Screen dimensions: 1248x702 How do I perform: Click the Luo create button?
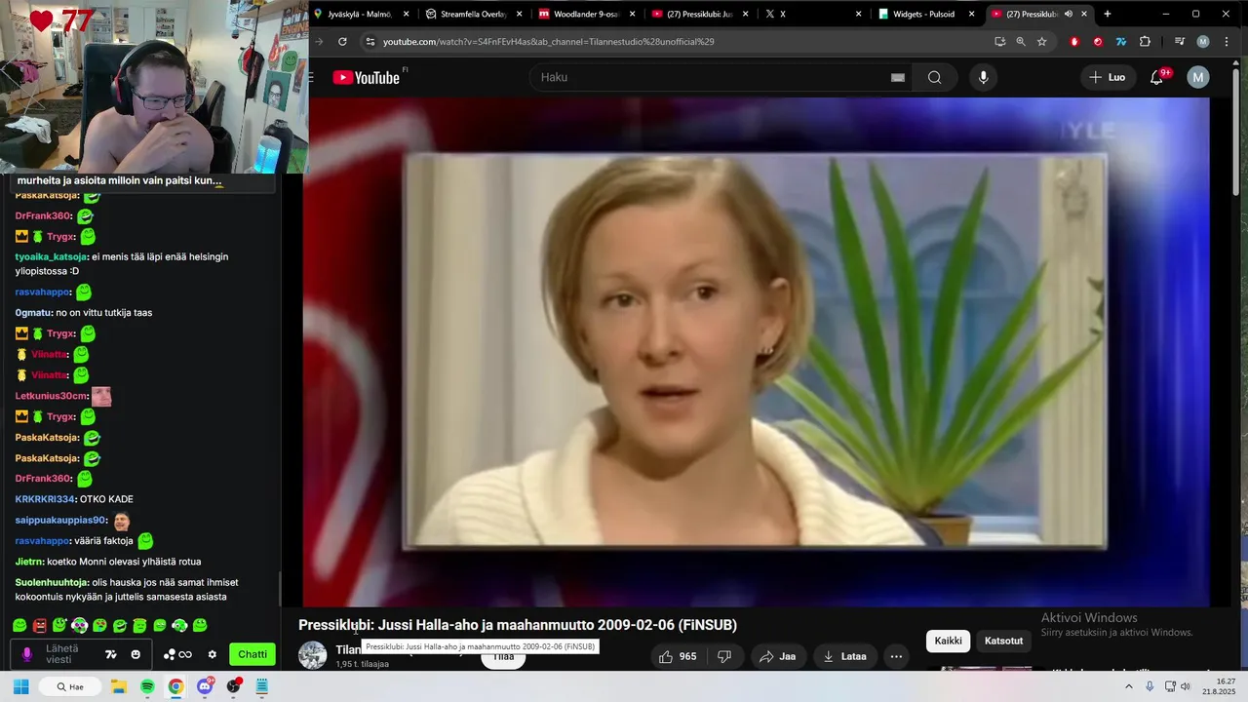point(1107,77)
